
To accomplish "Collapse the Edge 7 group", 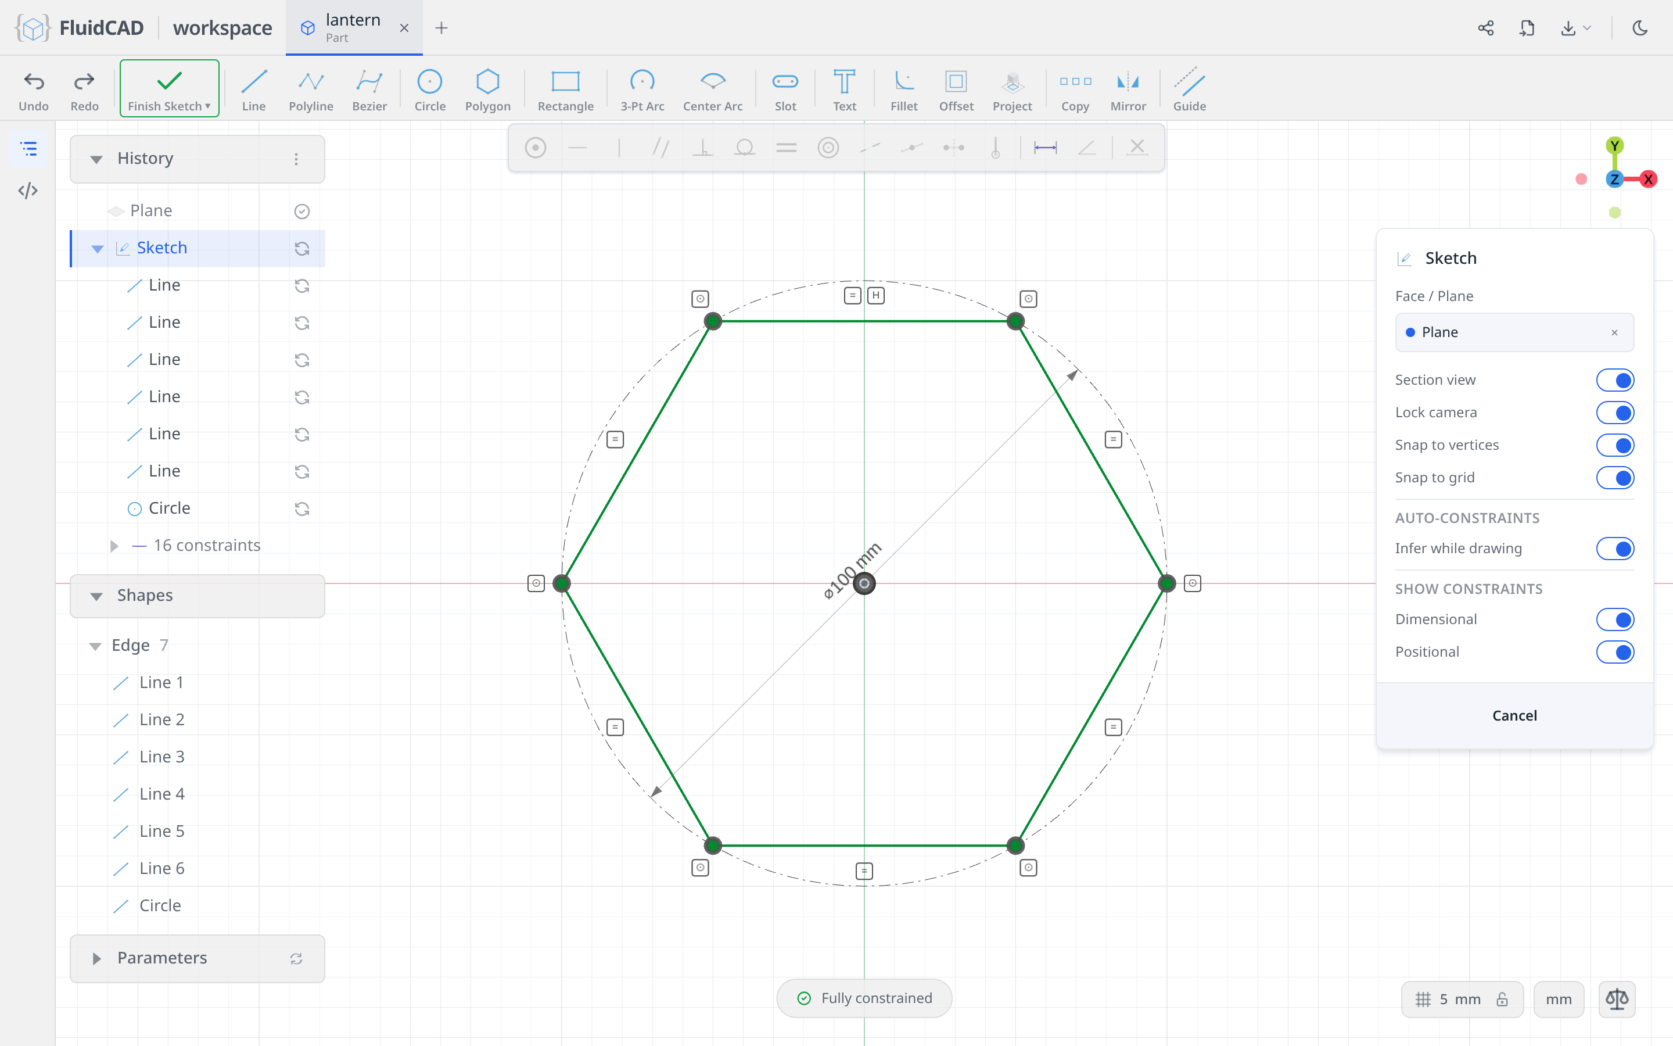I will (95, 646).
